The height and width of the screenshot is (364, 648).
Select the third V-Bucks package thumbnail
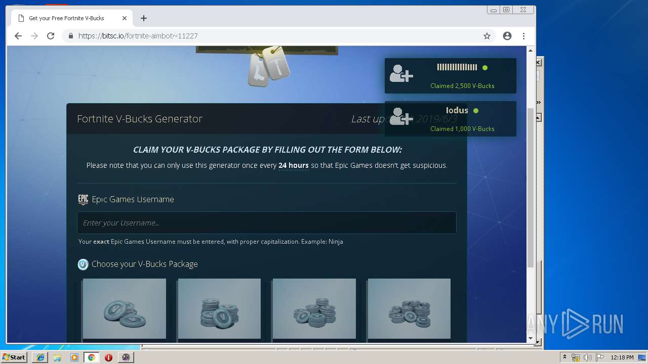coord(314,308)
